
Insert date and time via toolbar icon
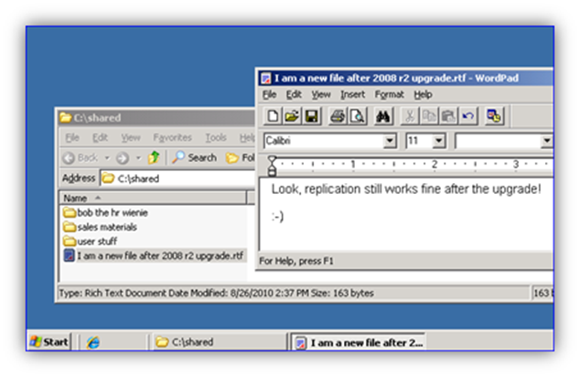click(x=494, y=116)
